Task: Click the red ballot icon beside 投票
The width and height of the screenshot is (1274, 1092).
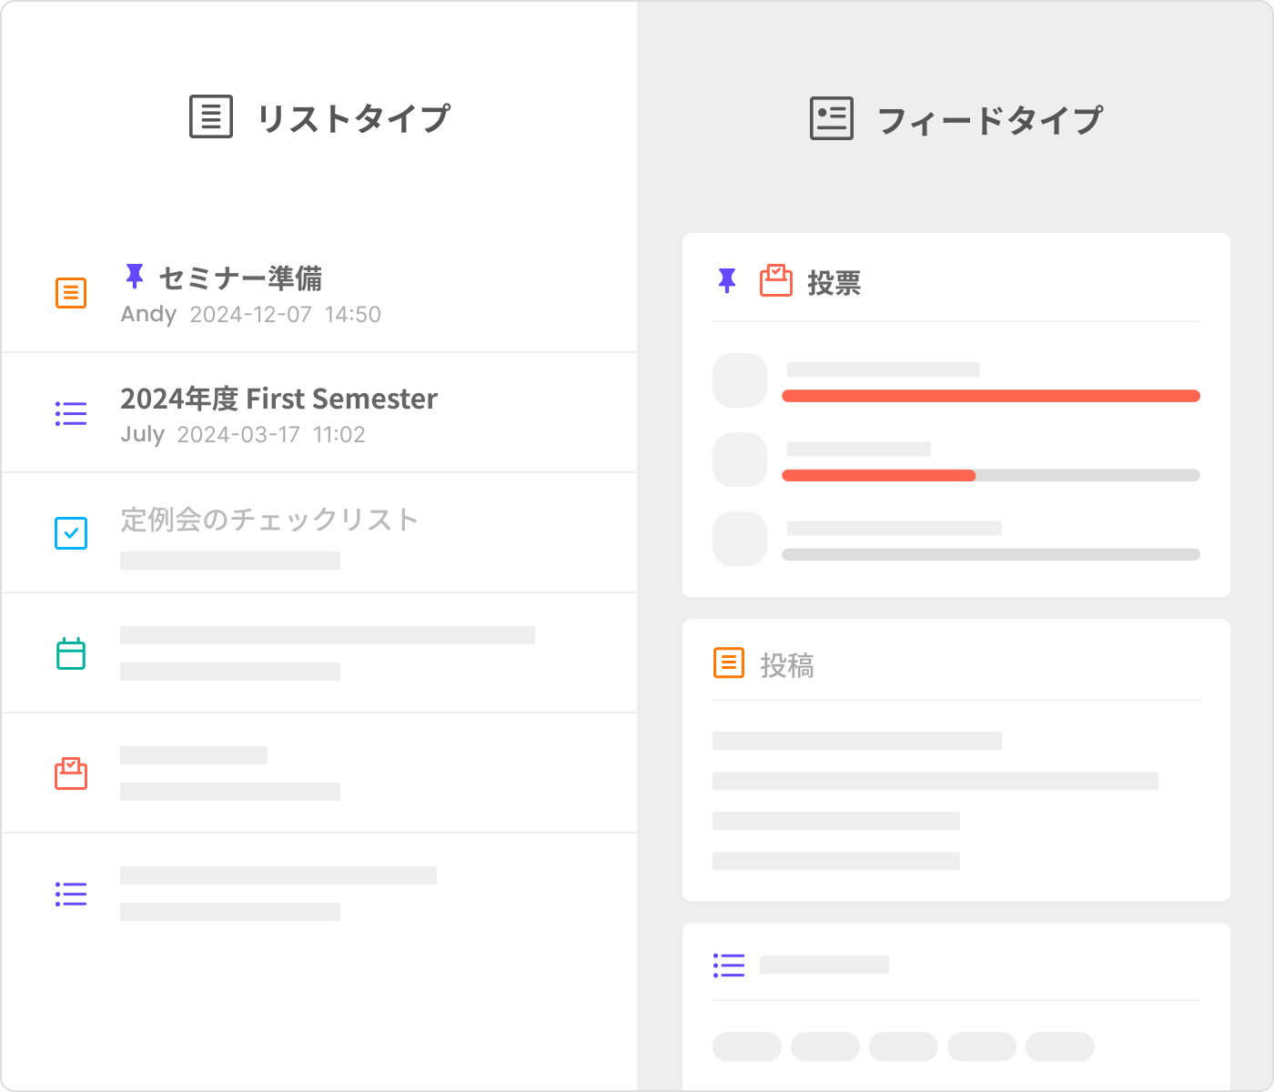Action: click(x=775, y=281)
